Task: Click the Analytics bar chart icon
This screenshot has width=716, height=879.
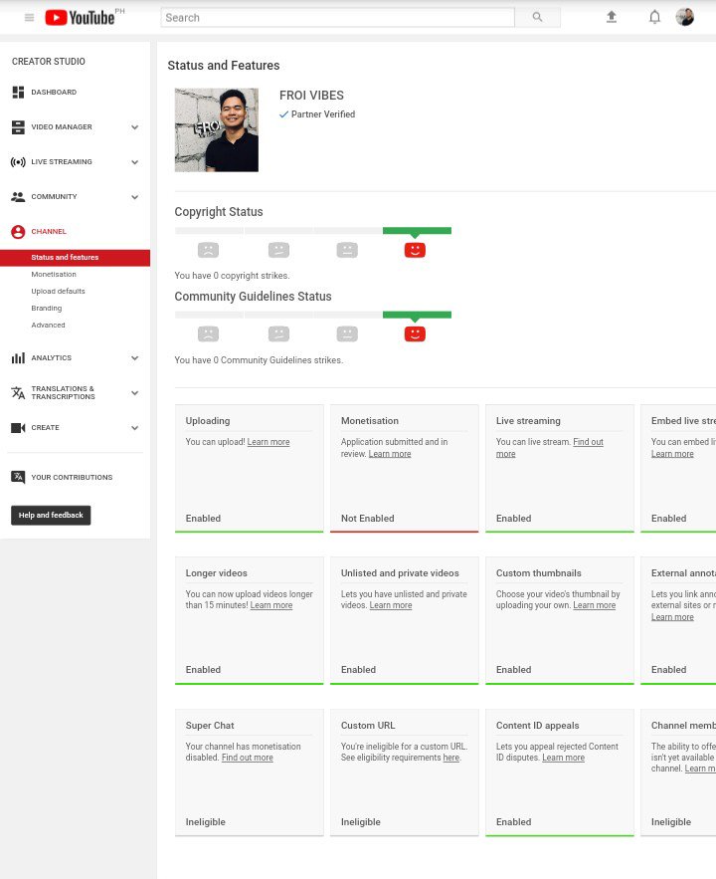Action: coord(18,357)
